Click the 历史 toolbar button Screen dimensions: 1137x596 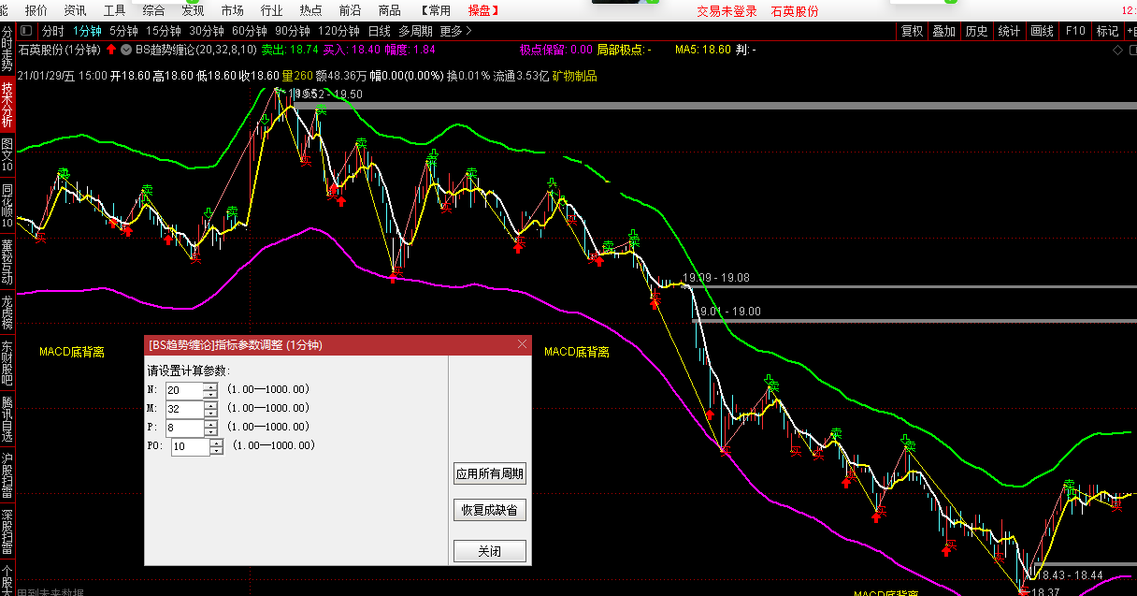[976, 31]
